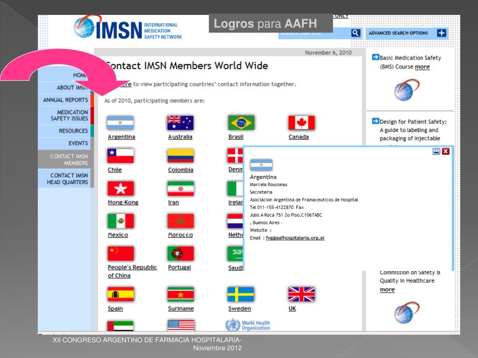Open the Annual Reports menu item
This screenshot has height=358, width=478.
point(65,100)
